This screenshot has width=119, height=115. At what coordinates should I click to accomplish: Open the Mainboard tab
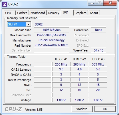(x=38, y=13)
